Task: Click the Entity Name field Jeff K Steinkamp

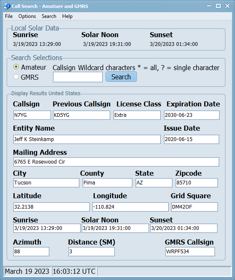Action: tap(87, 139)
